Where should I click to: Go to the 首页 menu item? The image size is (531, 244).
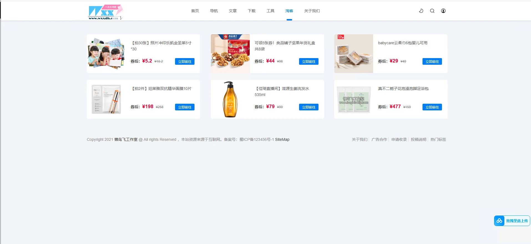(x=195, y=11)
